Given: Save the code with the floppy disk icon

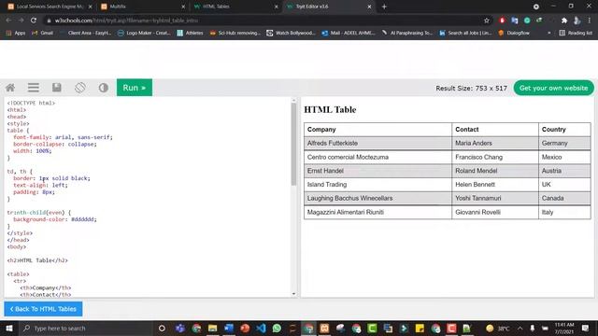Looking at the screenshot, I should [x=57, y=88].
